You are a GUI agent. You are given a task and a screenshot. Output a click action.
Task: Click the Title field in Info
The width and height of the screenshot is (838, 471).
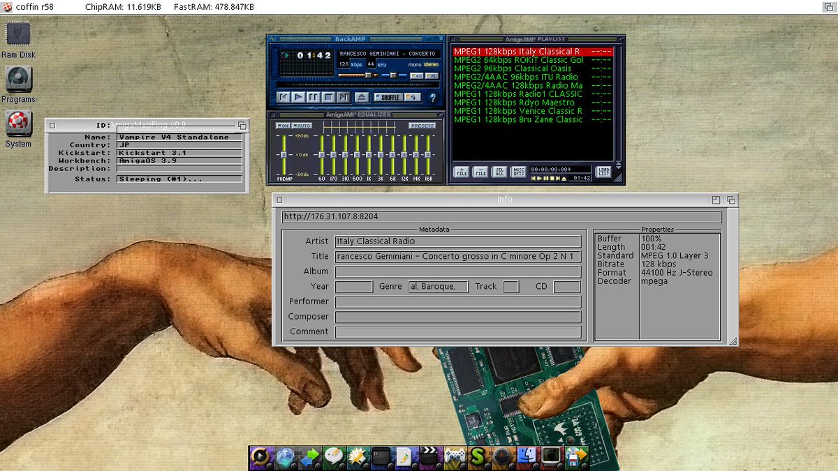[457, 257]
